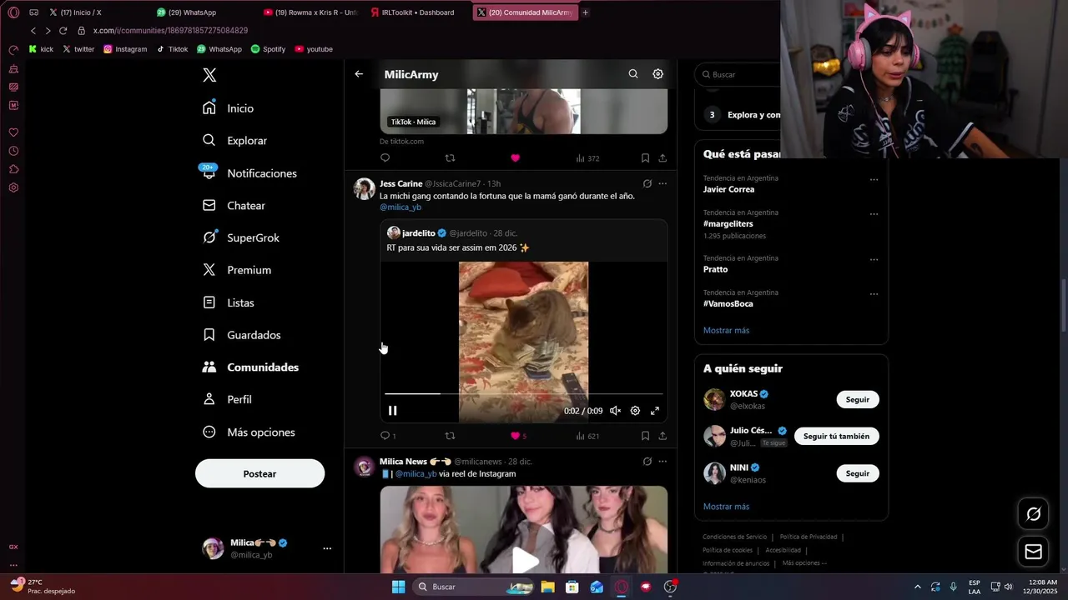Unlike Jess Carine's post heart

click(x=515, y=436)
